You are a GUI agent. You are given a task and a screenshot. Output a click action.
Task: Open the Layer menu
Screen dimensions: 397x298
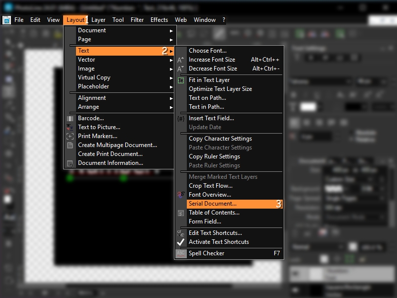(98, 20)
